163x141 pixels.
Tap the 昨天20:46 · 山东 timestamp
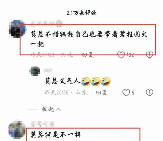pos(66,92)
